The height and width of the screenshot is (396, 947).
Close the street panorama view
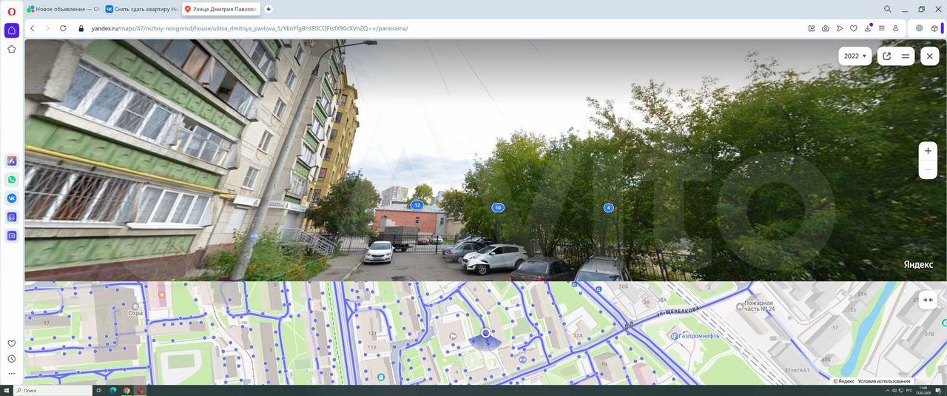pyautogui.click(x=930, y=56)
